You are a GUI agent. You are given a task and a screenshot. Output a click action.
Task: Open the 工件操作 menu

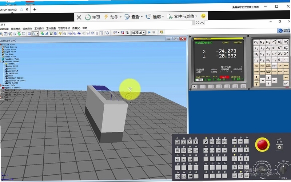tap(39, 28)
